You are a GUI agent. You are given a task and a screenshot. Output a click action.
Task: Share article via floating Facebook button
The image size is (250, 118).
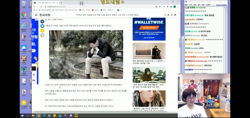(42, 21)
